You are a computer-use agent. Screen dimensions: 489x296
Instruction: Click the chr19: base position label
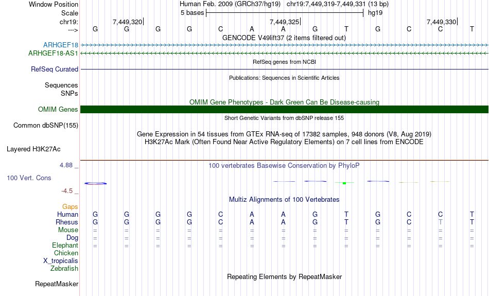(69, 22)
